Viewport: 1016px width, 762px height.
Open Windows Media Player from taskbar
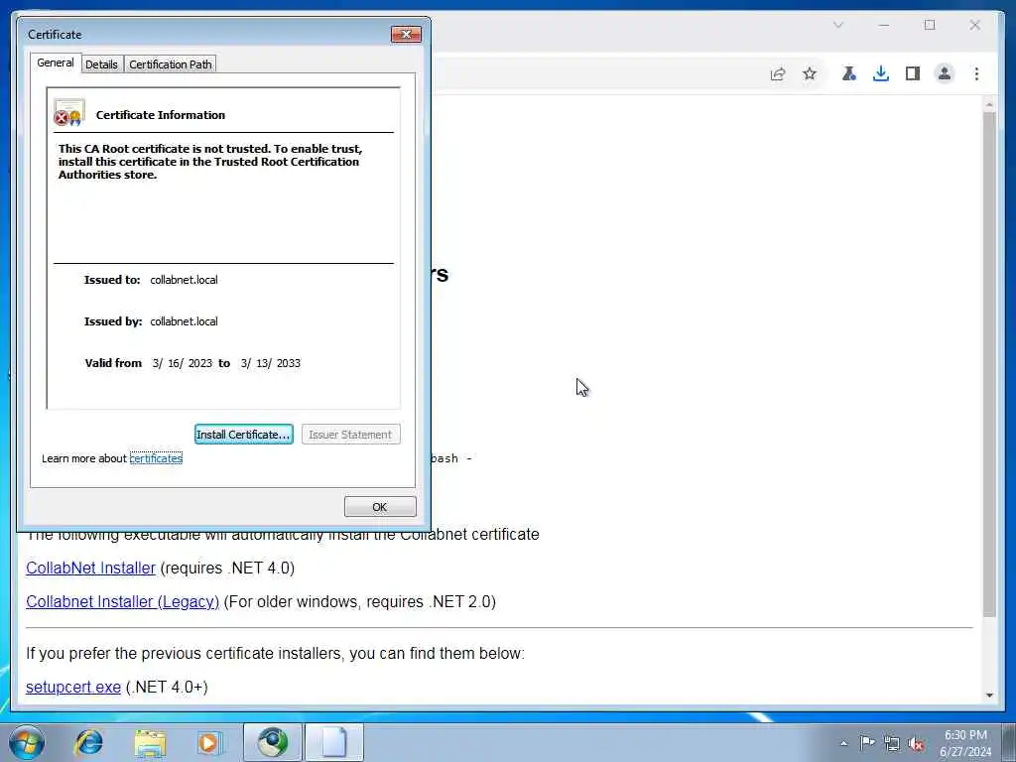point(209,742)
